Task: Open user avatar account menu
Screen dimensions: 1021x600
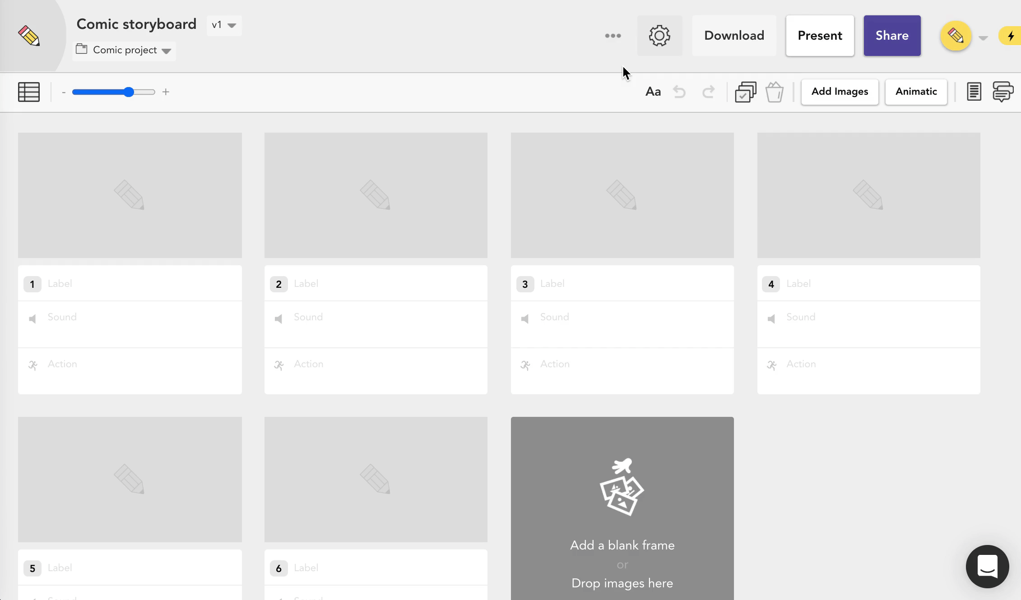Action: click(x=956, y=36)
